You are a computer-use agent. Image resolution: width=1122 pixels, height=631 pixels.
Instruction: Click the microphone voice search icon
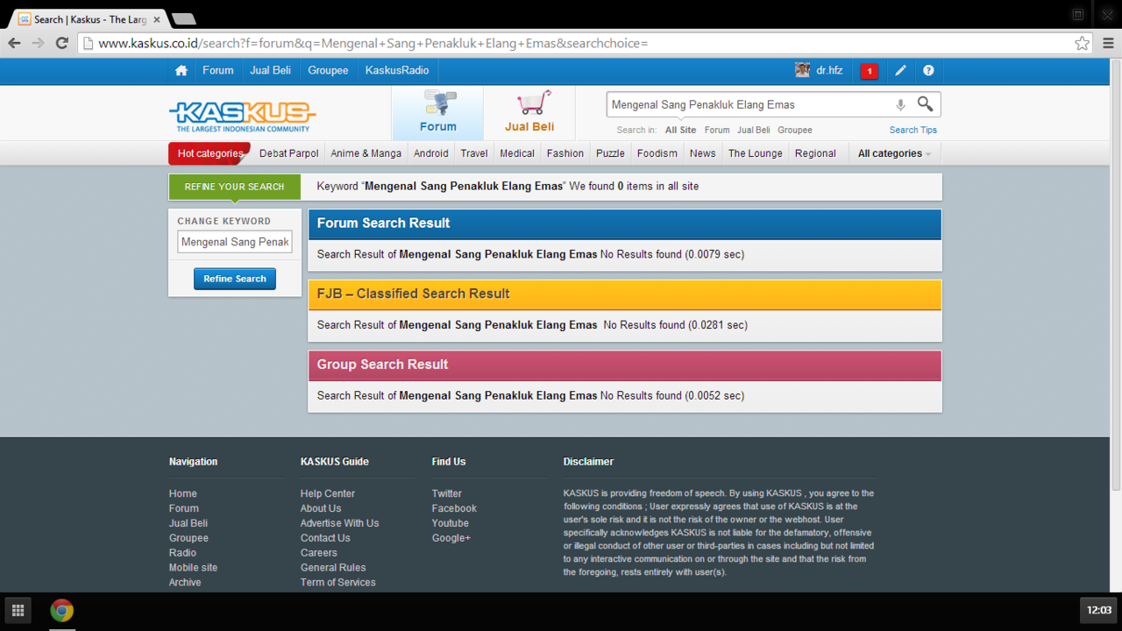[x=900, y=105]
